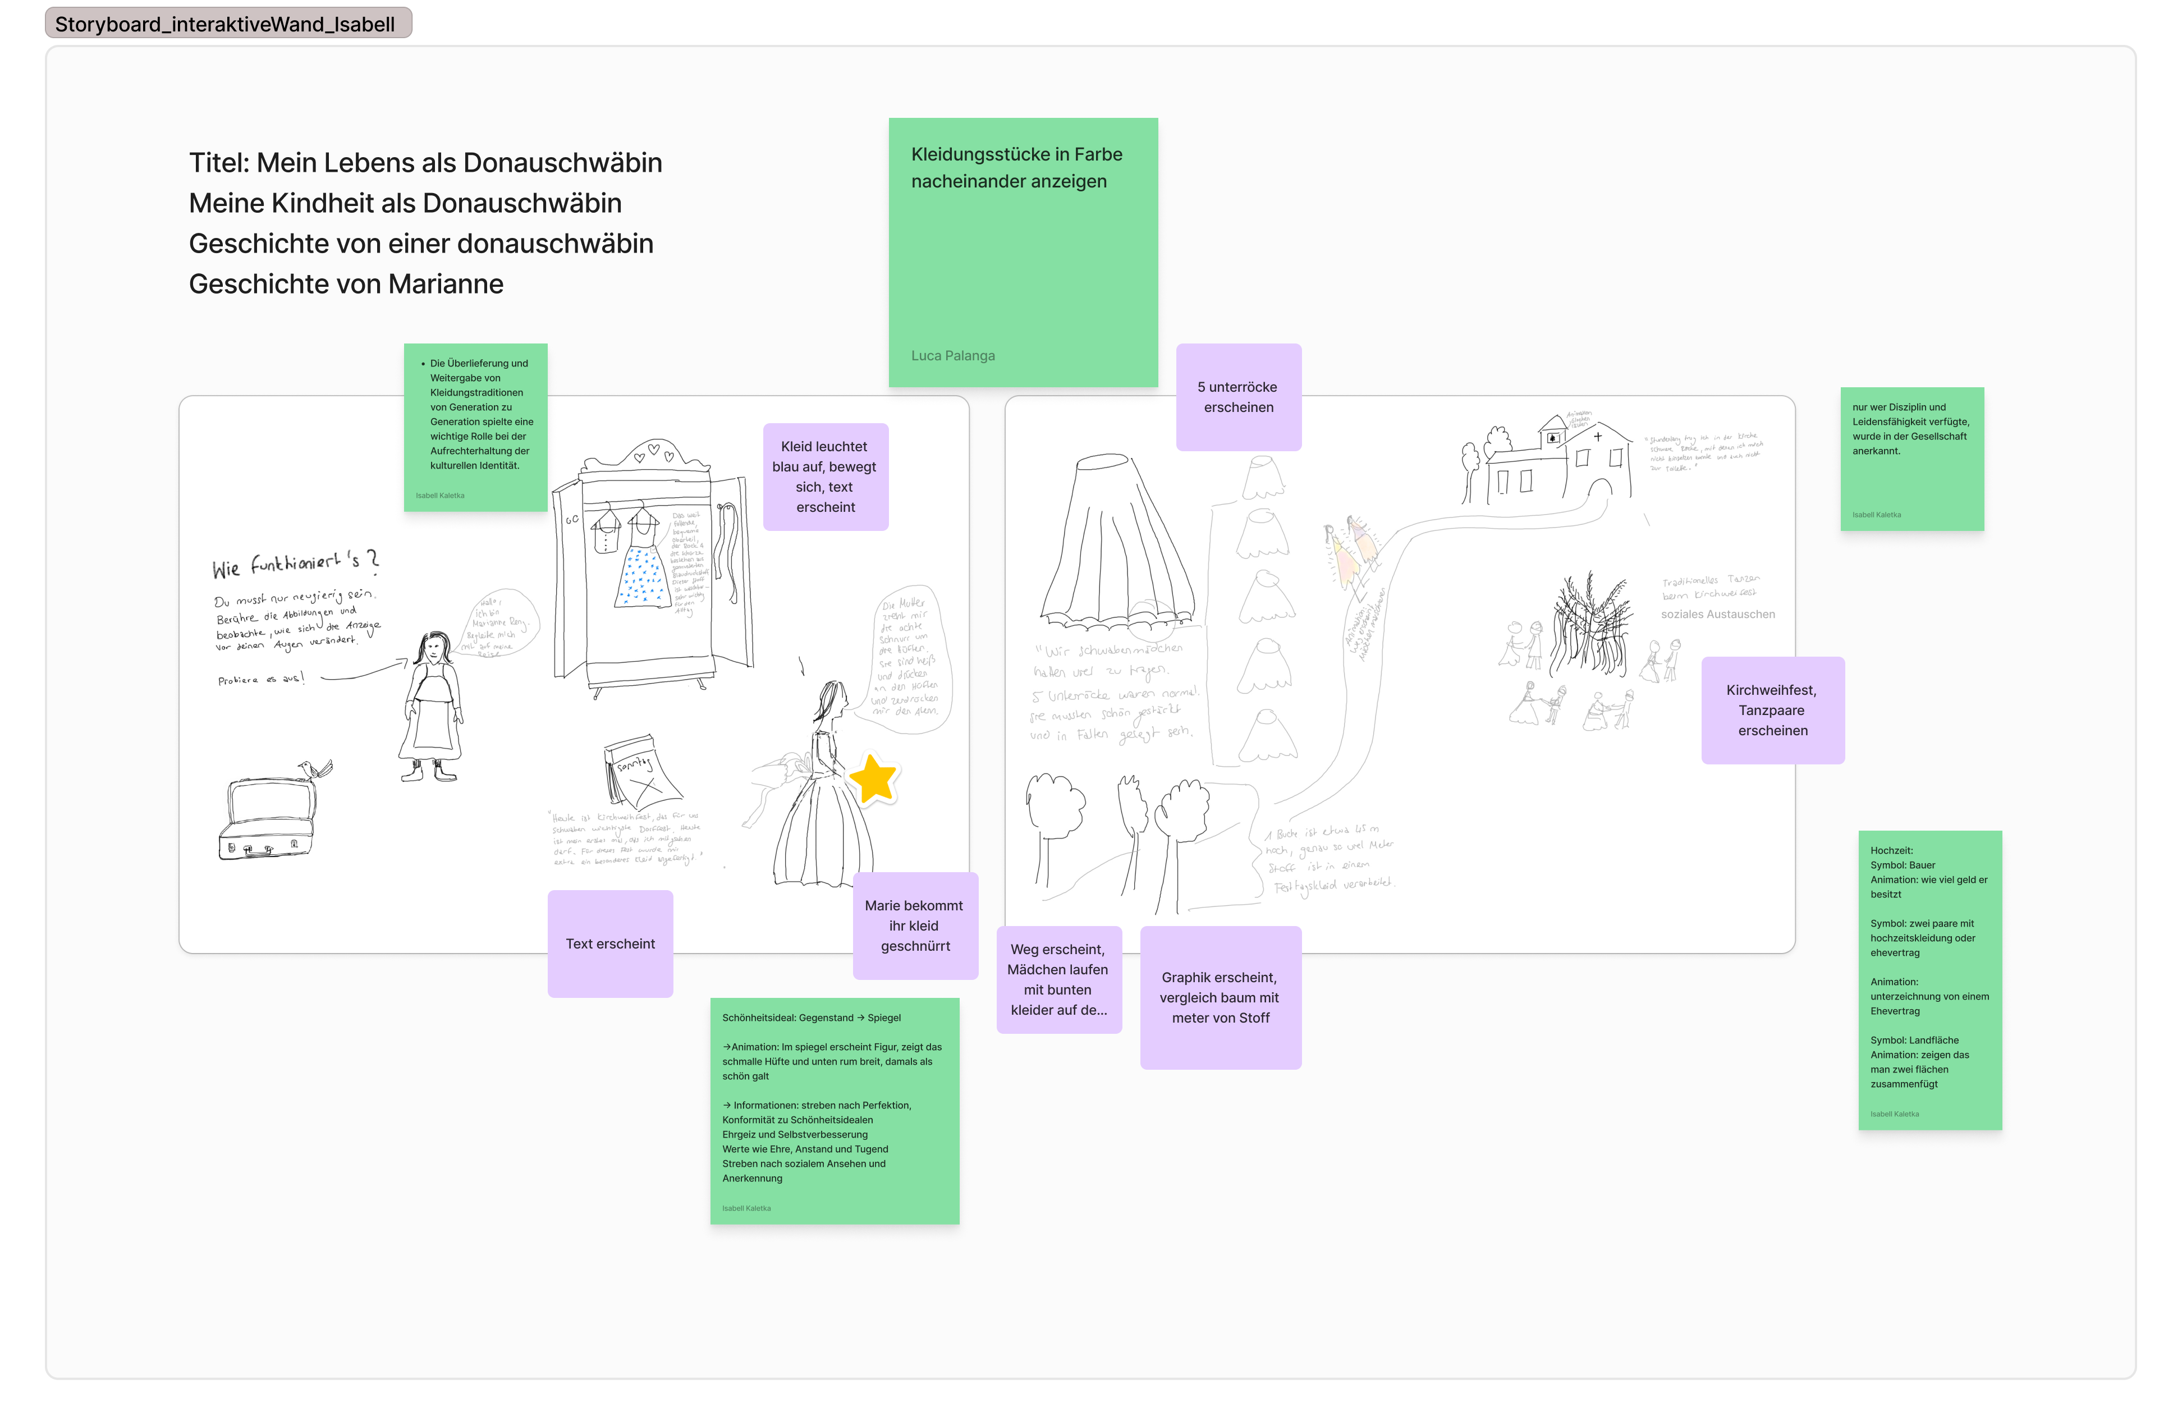This screenshot has width=2182, height=1425.
Task: Select the green 'Die Überlieferung und Weitergabe' note
Action: pyautogui.click(x=476, y=427)
